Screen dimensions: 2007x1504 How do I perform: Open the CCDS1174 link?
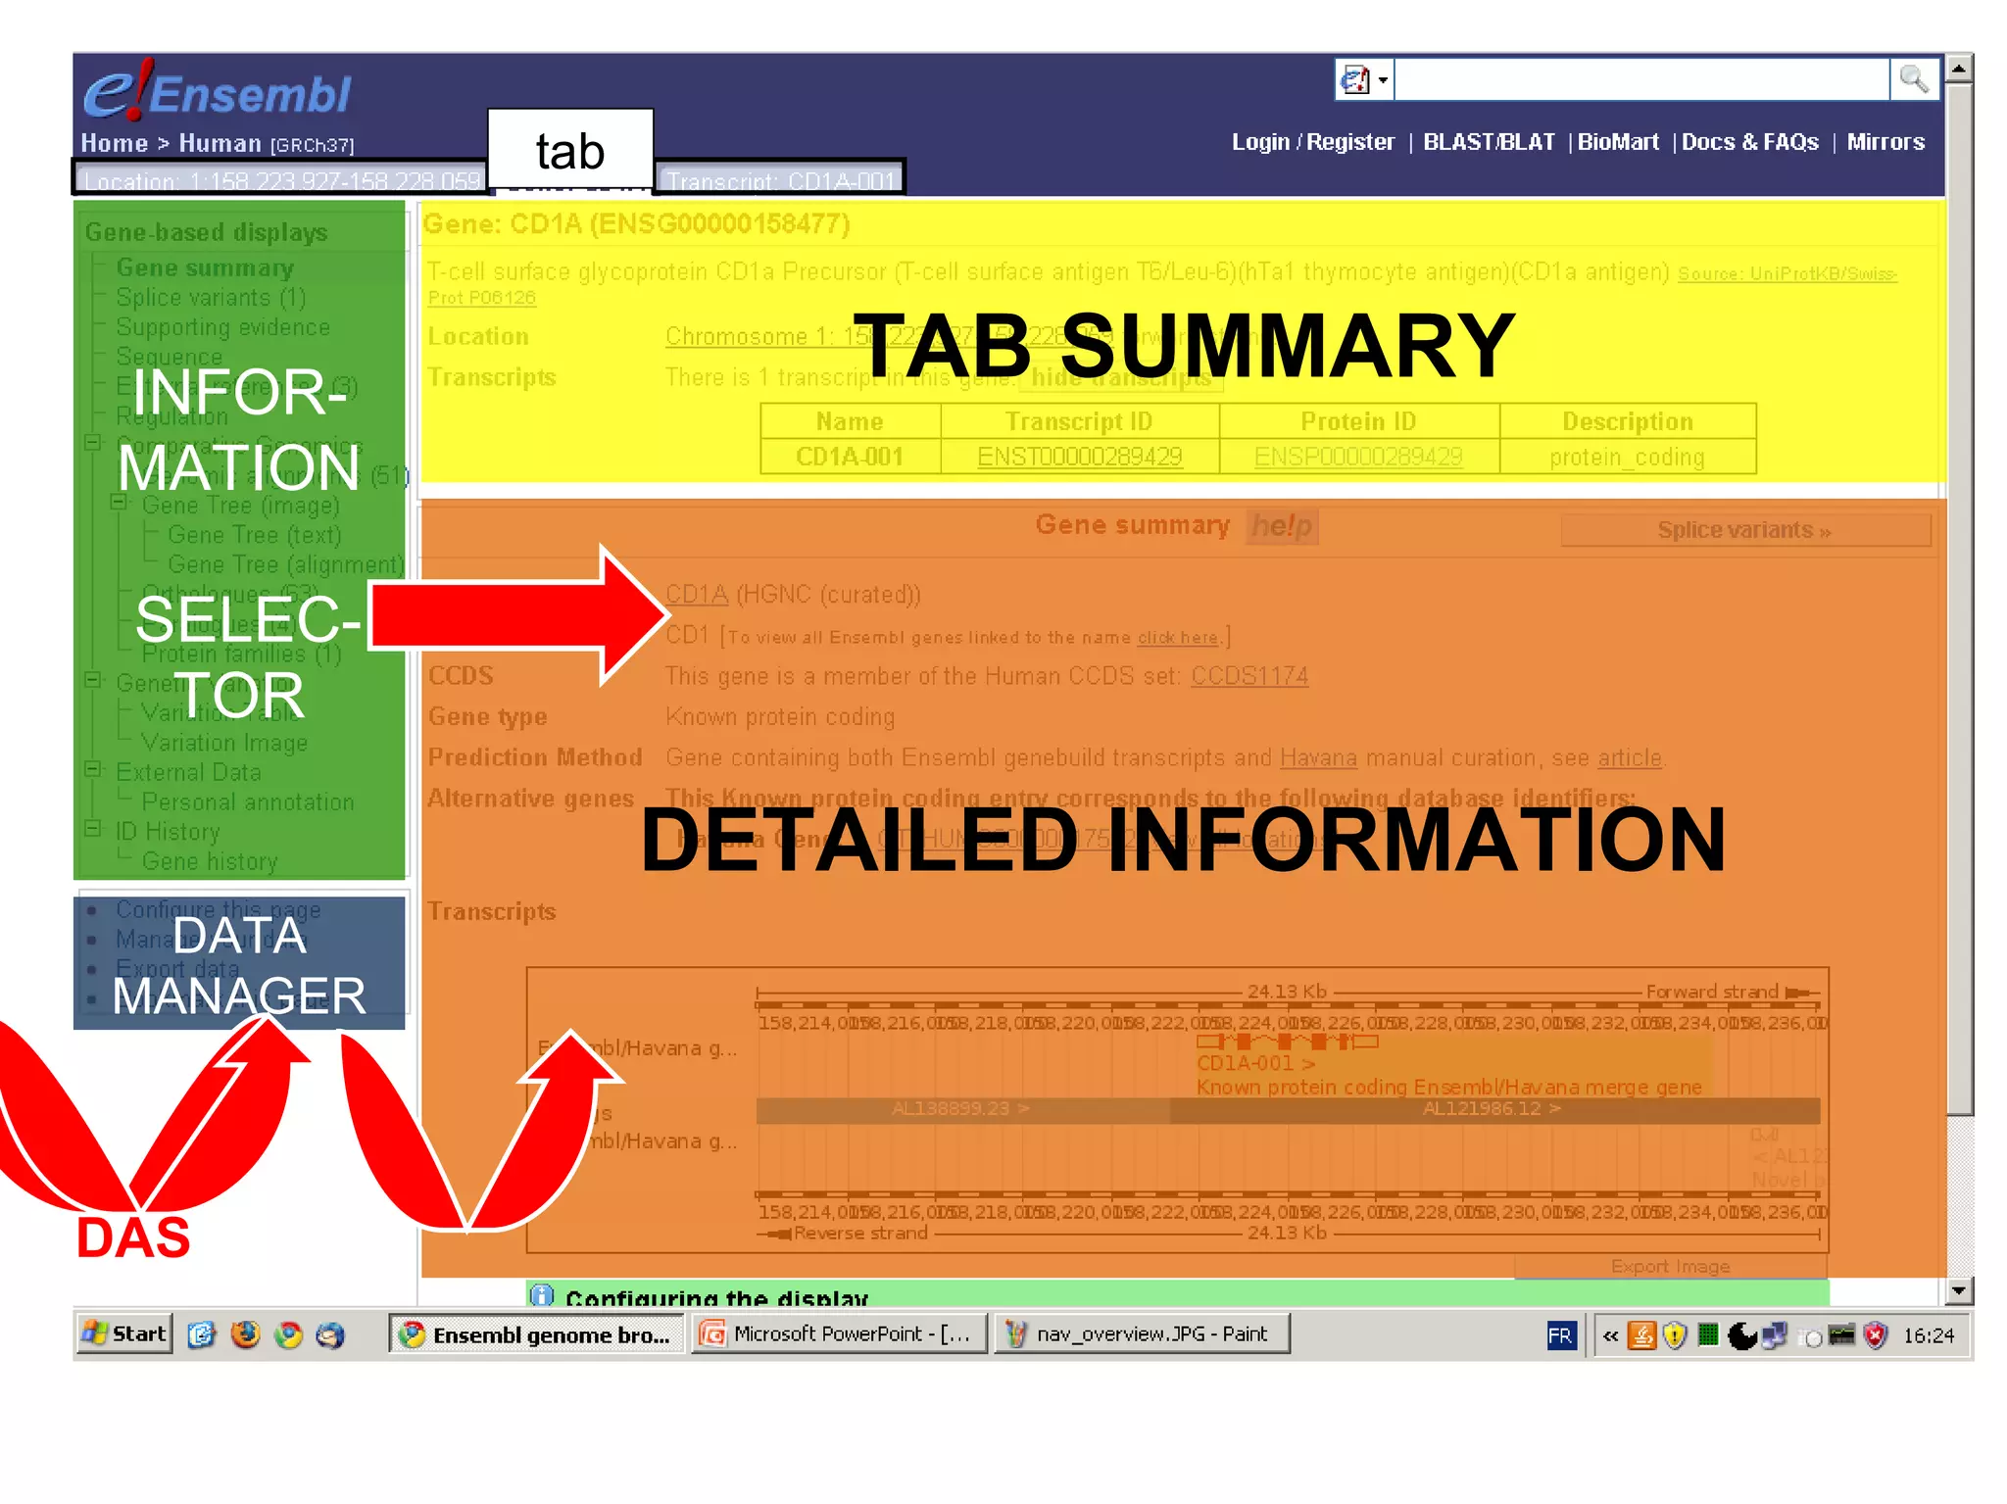[x=1249, y=676]
